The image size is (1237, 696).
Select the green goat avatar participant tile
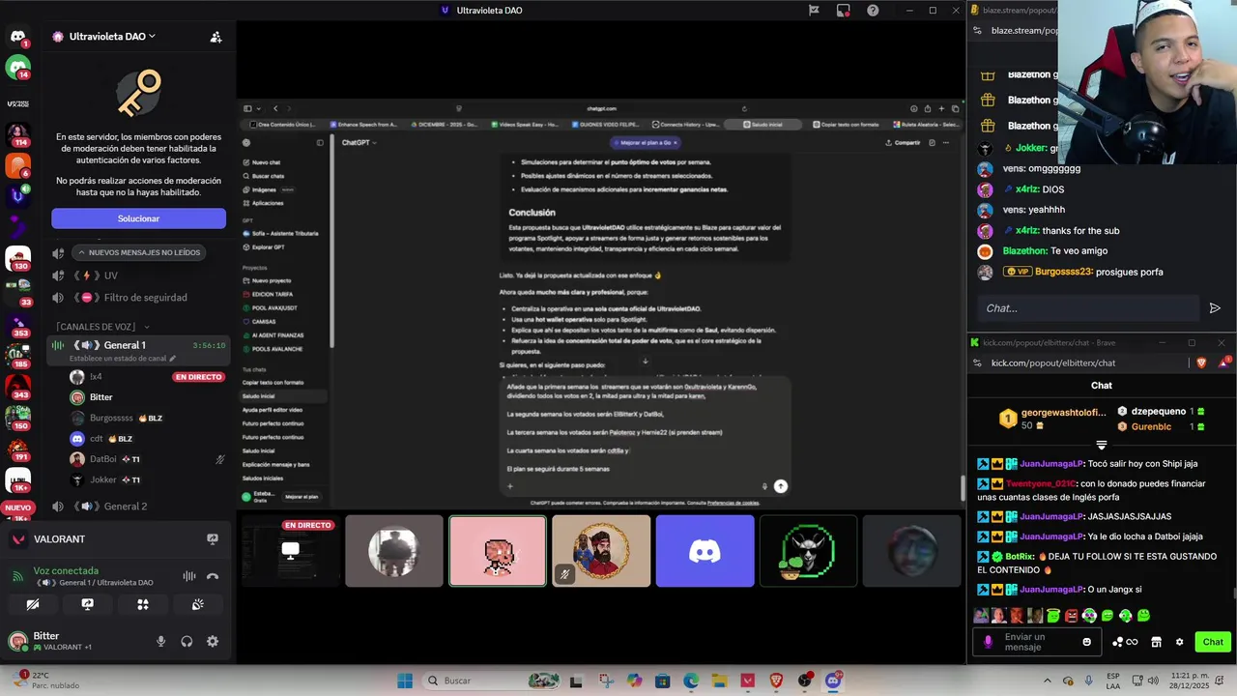coord(808,551)
